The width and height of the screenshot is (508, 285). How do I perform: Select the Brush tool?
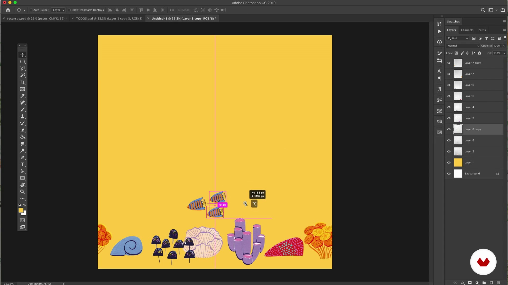(x=22, y=110)
